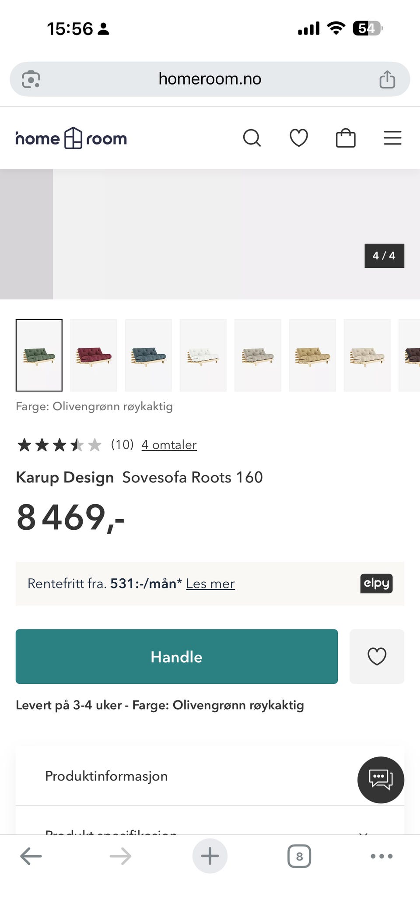The height and width of the screenshot is (911, 420).
Task: Add product to wishlist heart button
Action: [377, 656]
